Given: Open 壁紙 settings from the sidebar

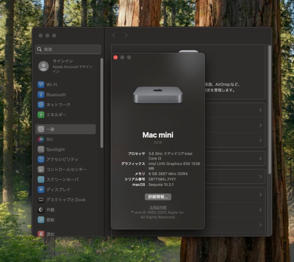Looking at the screenshot, I should point(41,220).
